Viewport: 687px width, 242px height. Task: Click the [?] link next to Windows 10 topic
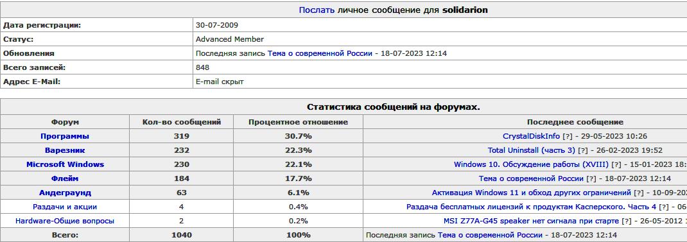(616, 164)
